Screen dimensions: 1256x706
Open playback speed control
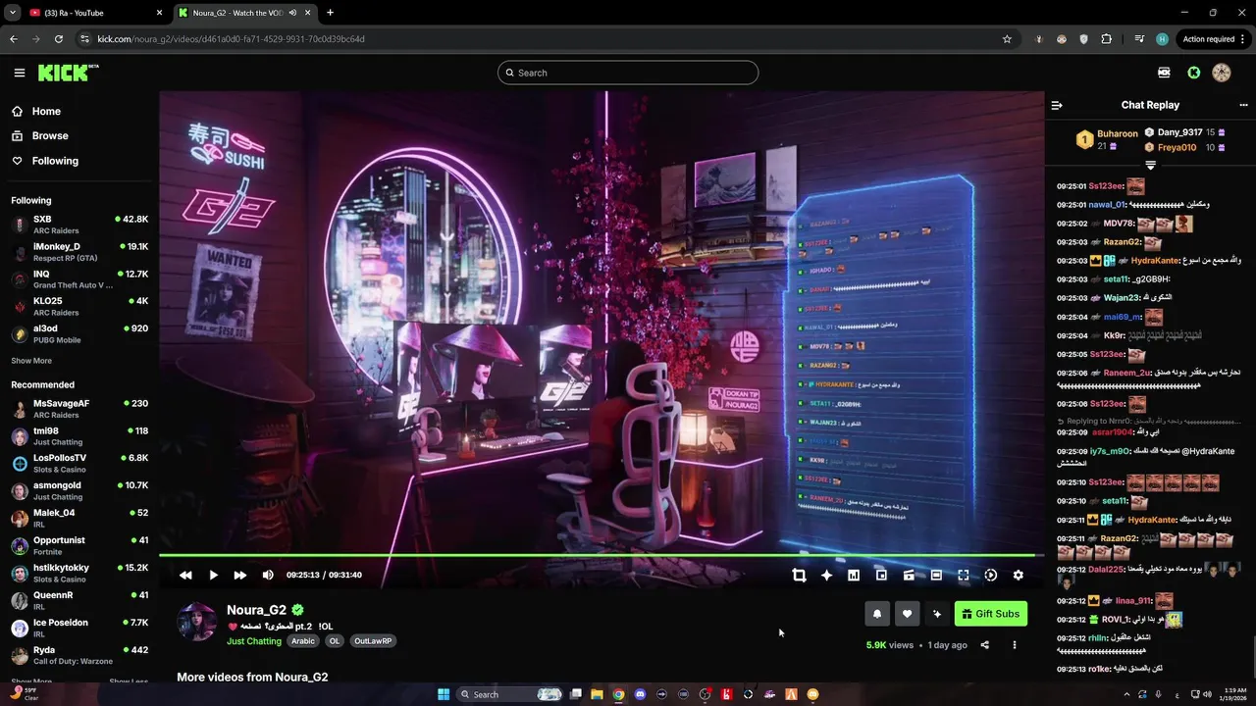(x=991, y=576)
